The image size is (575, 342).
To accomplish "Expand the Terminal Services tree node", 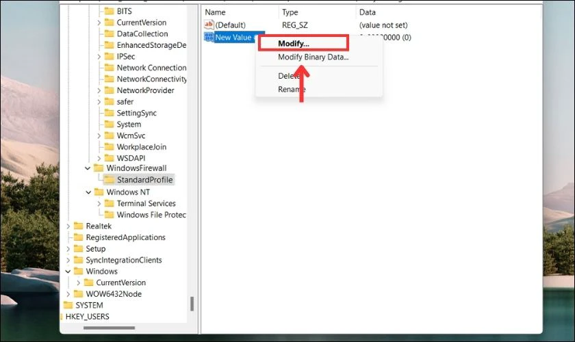I will point(99,203).
